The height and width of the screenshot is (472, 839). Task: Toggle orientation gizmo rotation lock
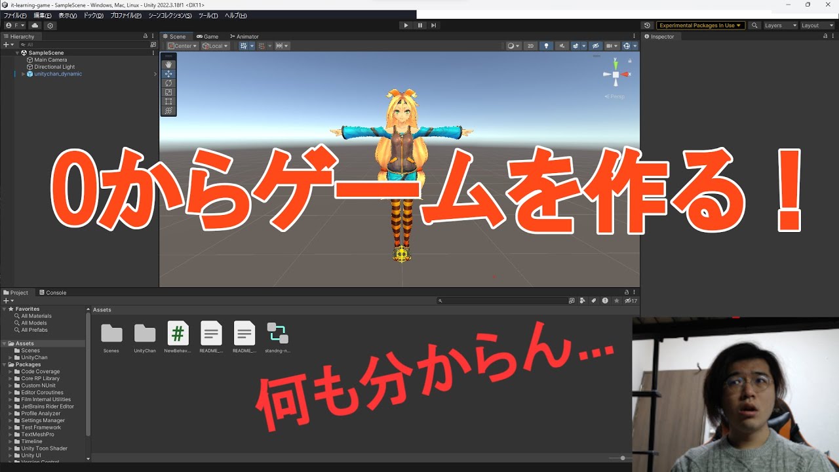click(x=630, y=60)
